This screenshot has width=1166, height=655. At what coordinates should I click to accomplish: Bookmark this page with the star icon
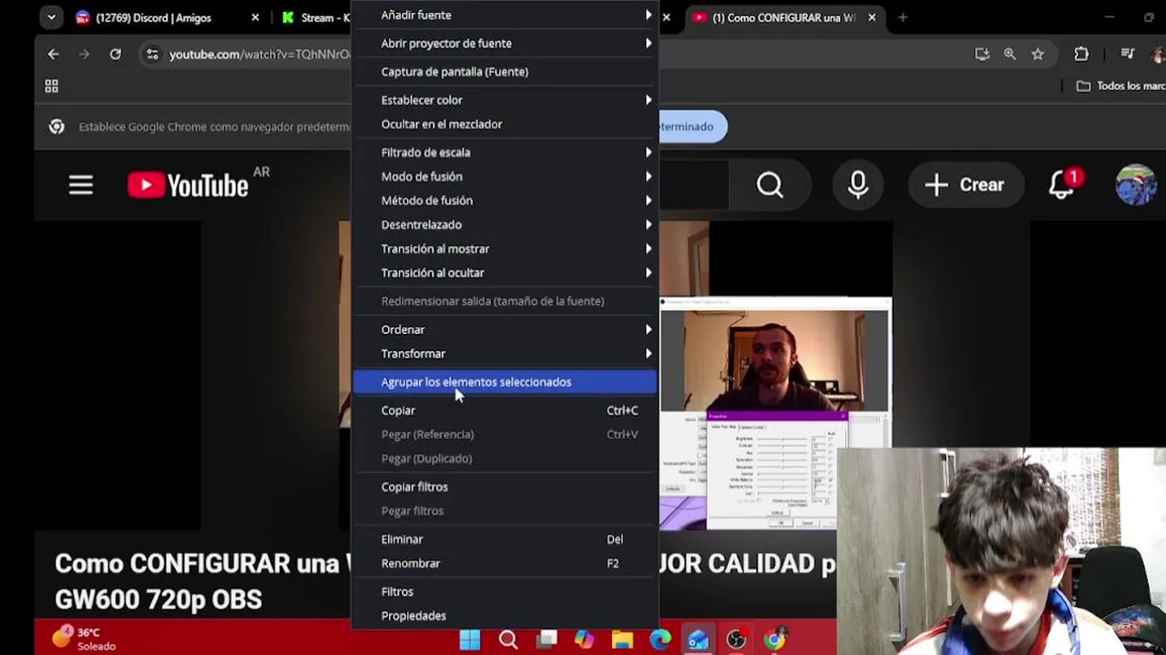click(x=1038, y=55)
